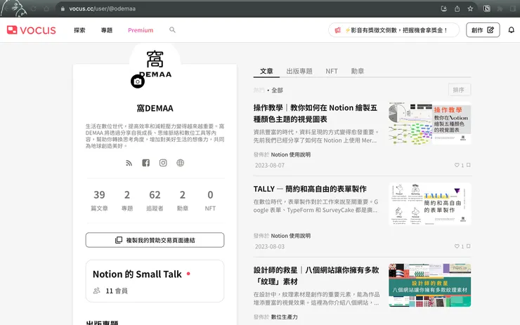Click the 2023-08-03 date
The image size is (520, 325).
pos(270,246)
